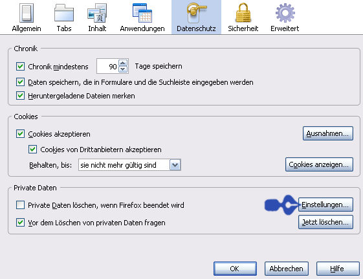The width and height of the screenshot is (363, 279).
Task: Open the Allgemein switch icon panel
Action: (x=27, y=13)
